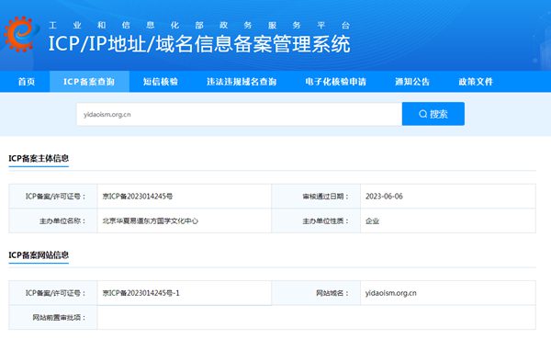Select the ICP备案网站信息 heading

(x=39, y=255)
